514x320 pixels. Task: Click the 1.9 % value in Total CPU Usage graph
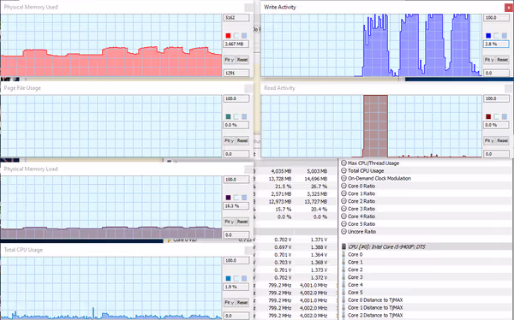236,287
